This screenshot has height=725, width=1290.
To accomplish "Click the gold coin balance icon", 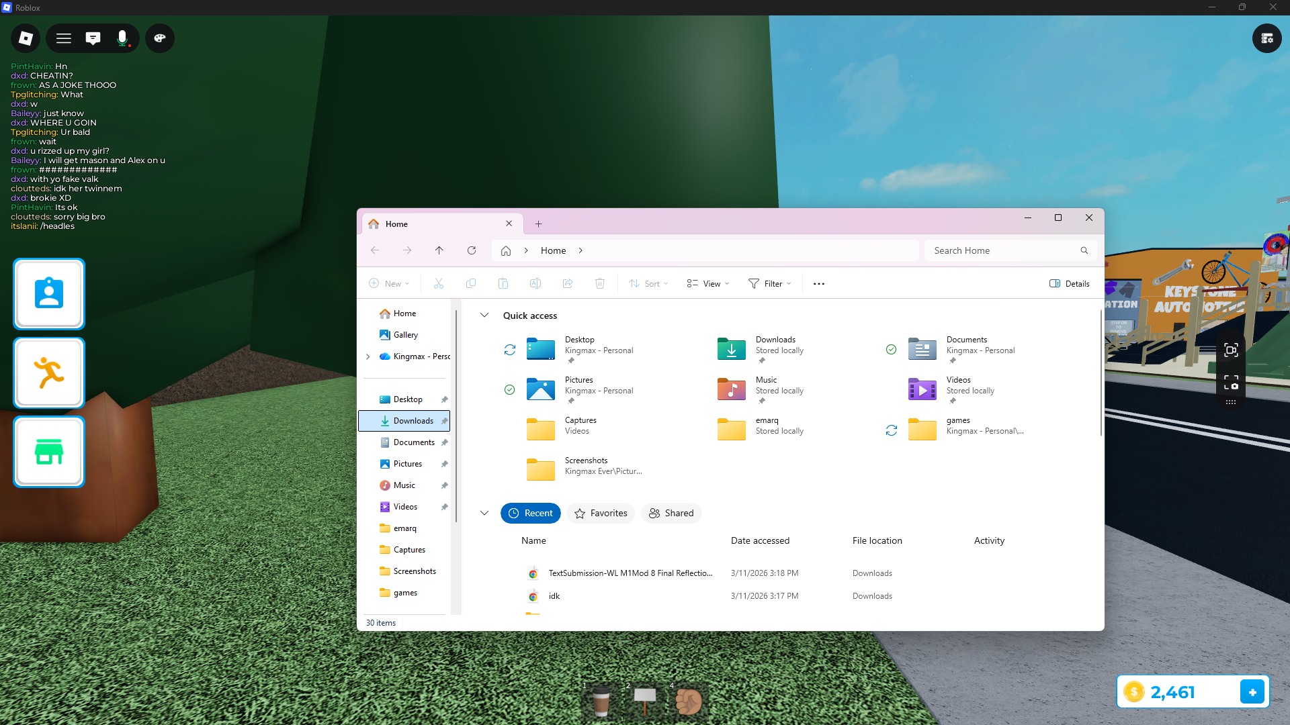I will (x=1134, y=691).
